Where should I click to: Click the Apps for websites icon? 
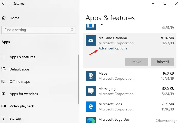tap(3, 94)
